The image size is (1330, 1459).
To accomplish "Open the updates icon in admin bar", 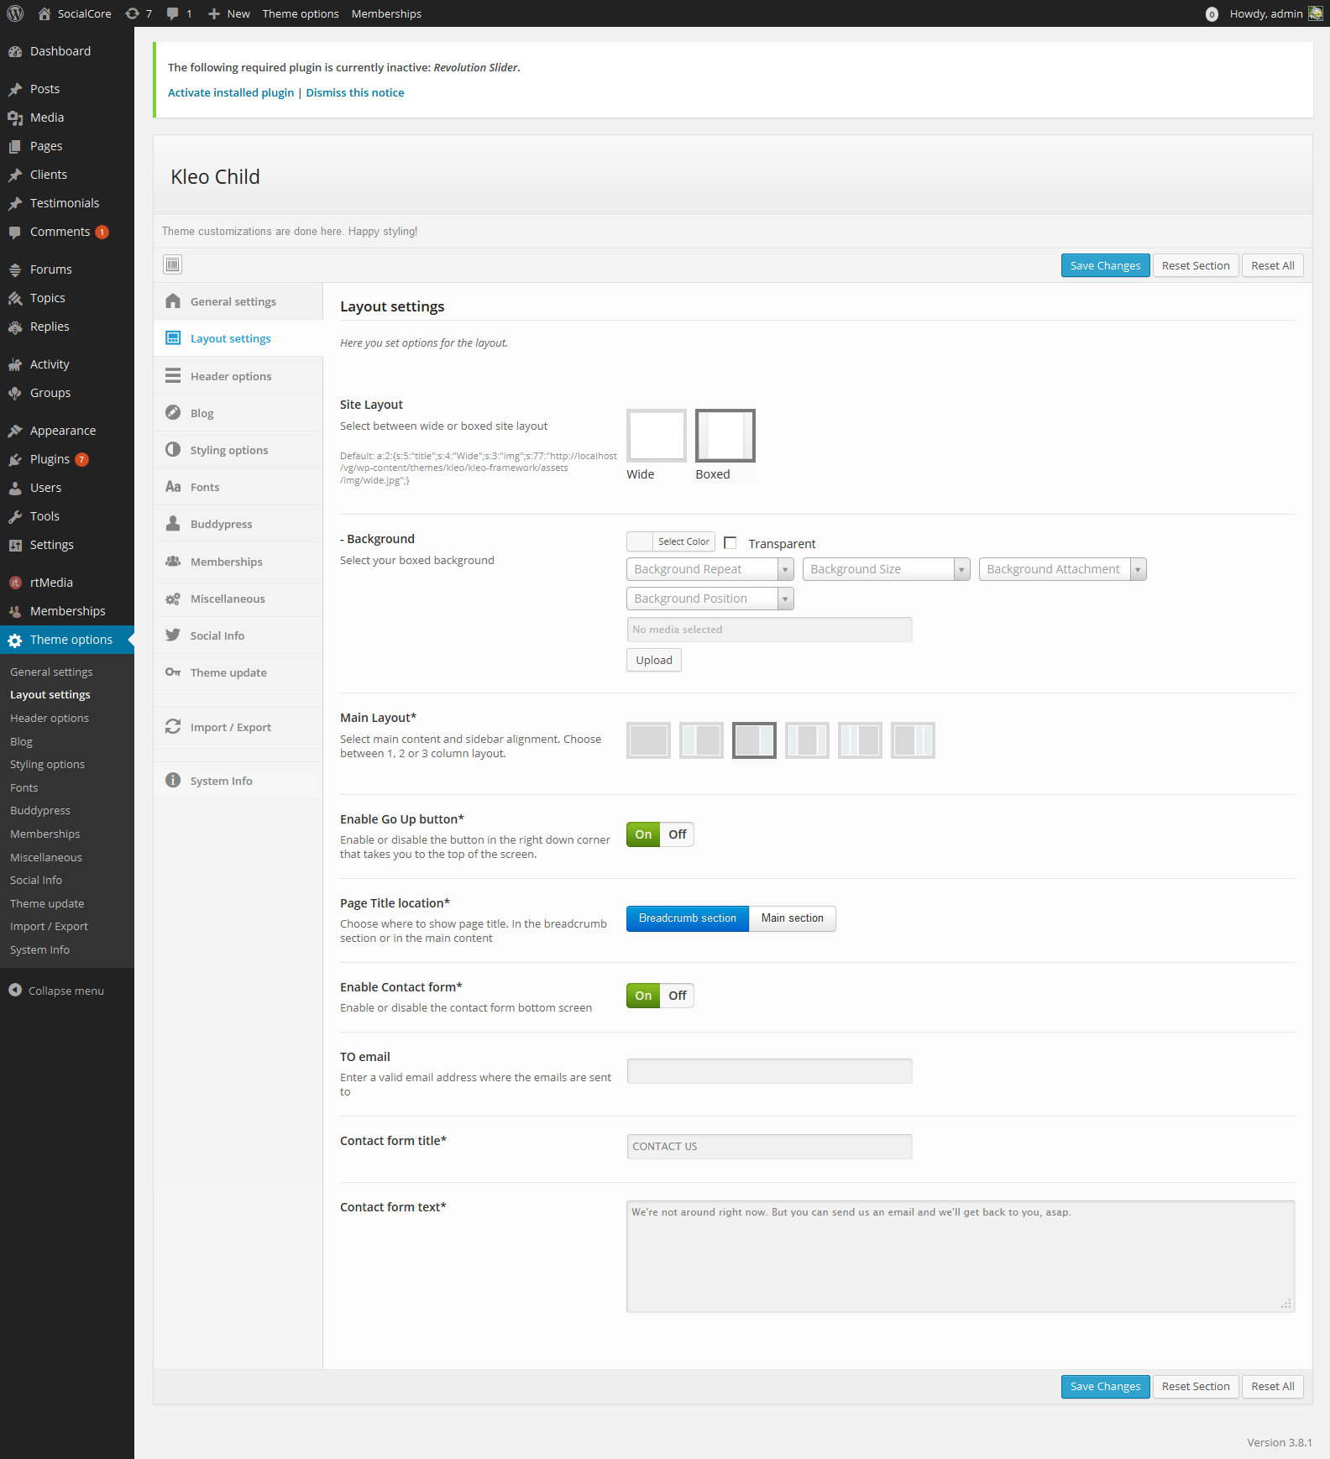I will click(138, 13).
